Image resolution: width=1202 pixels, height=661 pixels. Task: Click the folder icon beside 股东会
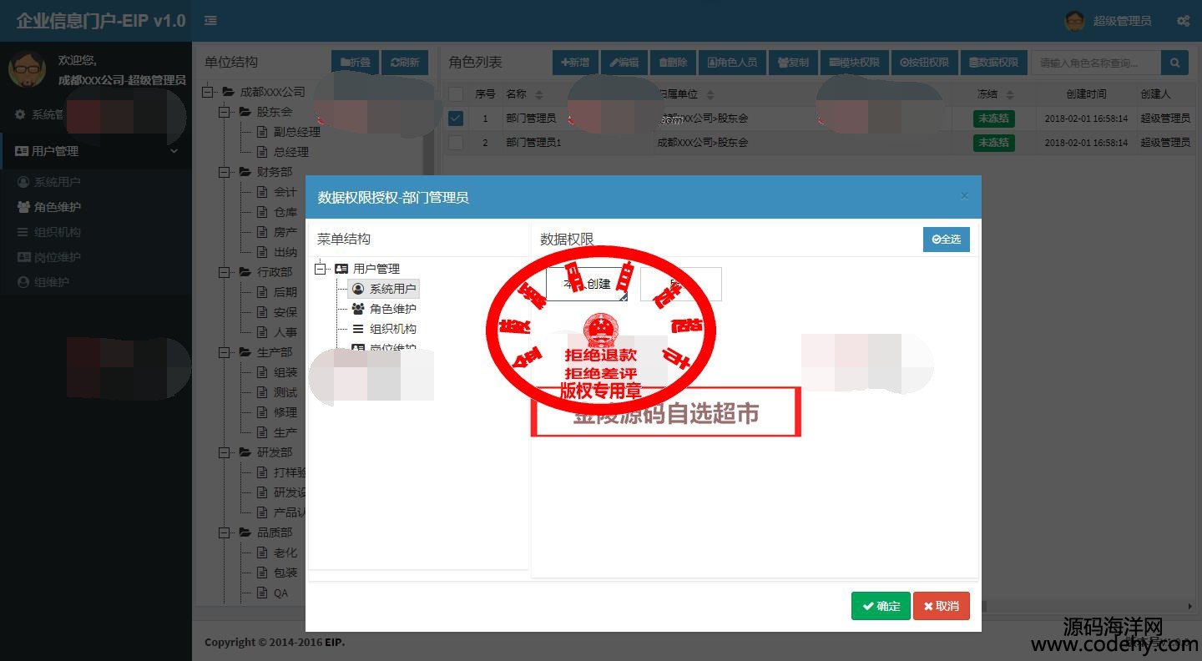(x=245, y=112)
